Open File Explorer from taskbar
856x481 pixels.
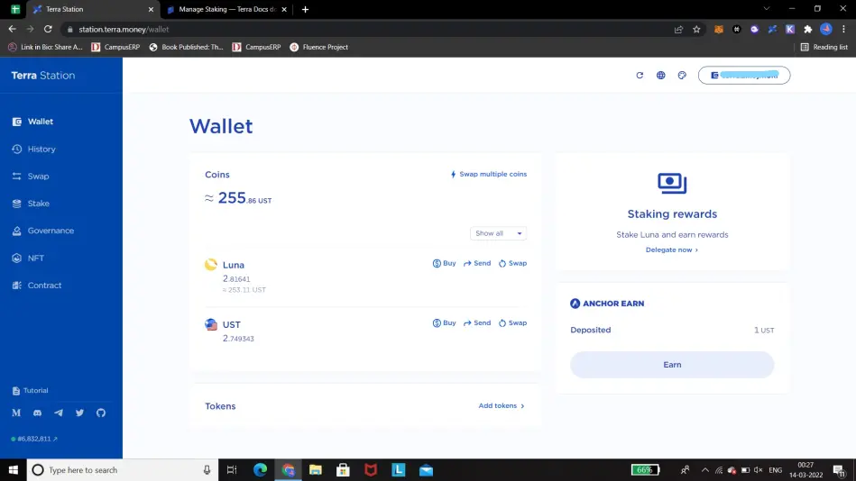click(316, 469)
